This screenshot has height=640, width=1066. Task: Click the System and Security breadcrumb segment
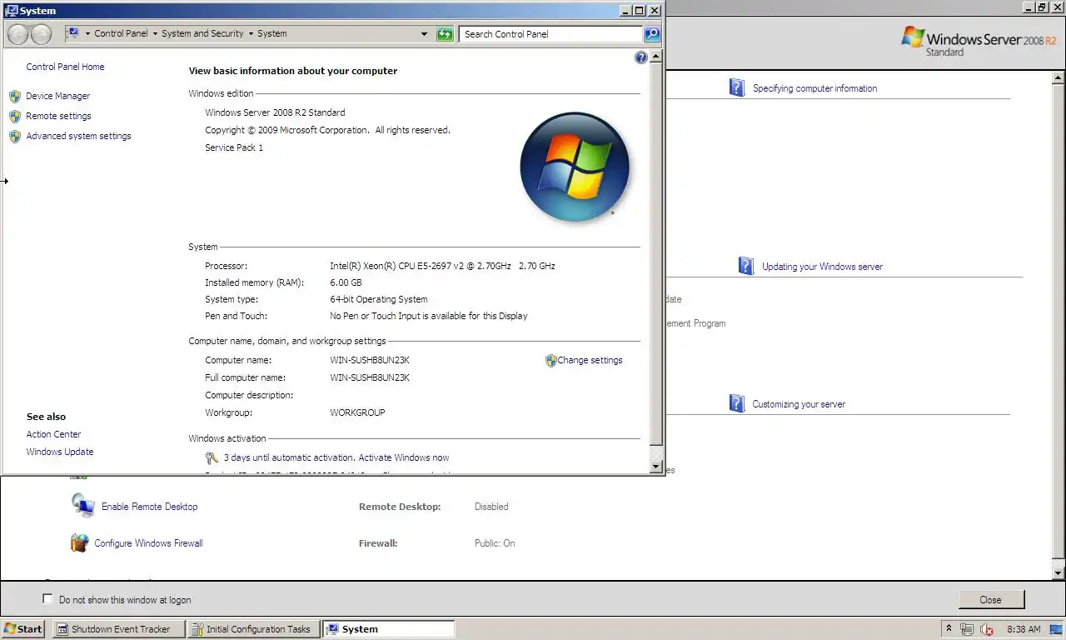202,34
